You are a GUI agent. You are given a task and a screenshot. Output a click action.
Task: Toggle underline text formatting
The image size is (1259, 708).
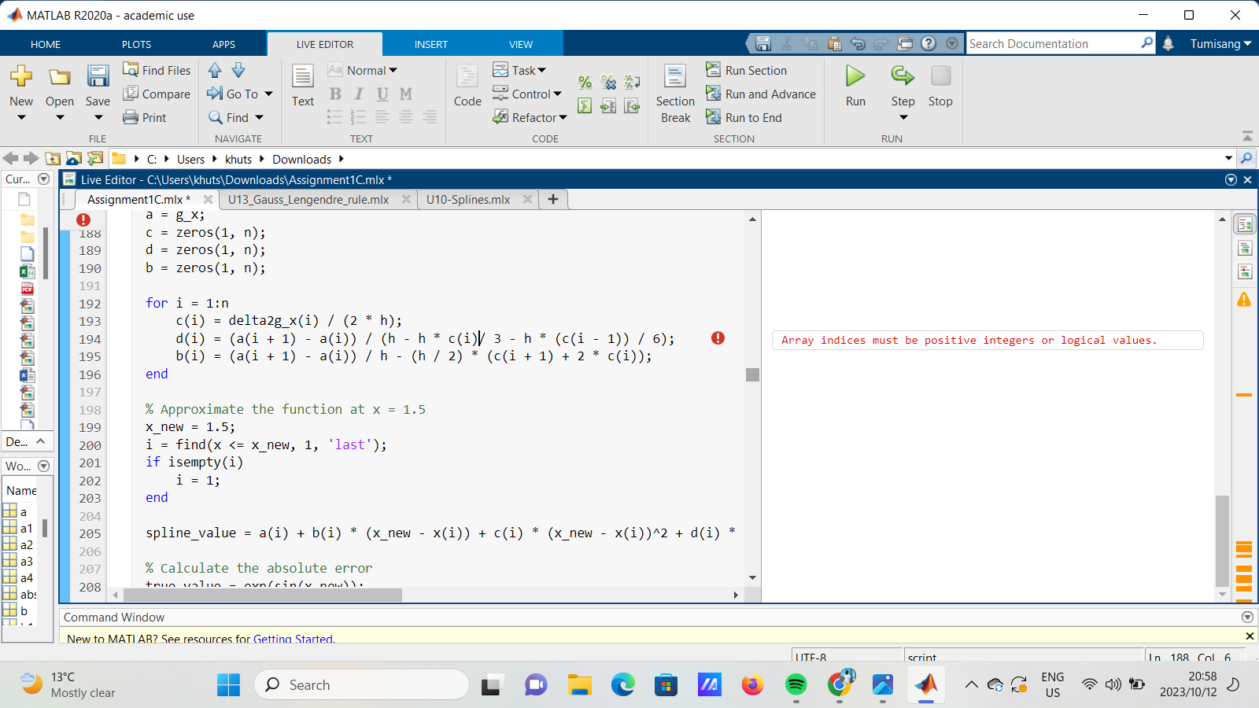click(x=382, y=93)
